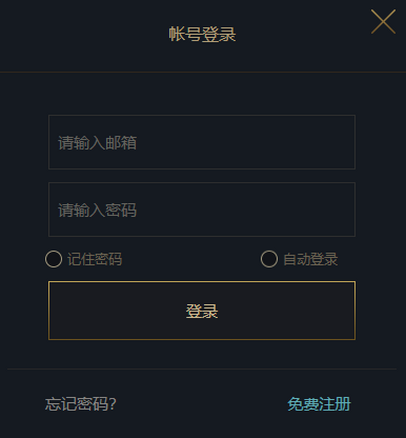
Task: Click the 自动登录 label text
Action: 310,259
